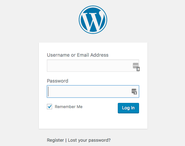Click the badge number on password field icon
This screenshot has width=185, height=146.
[135, 93]
